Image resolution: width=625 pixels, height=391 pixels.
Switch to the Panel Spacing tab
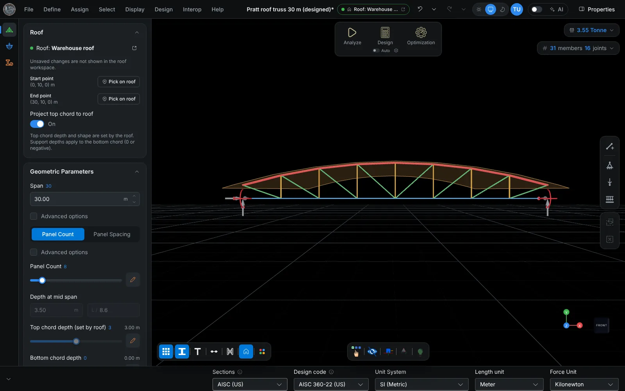pyautogui.click(x=112, y=234)
